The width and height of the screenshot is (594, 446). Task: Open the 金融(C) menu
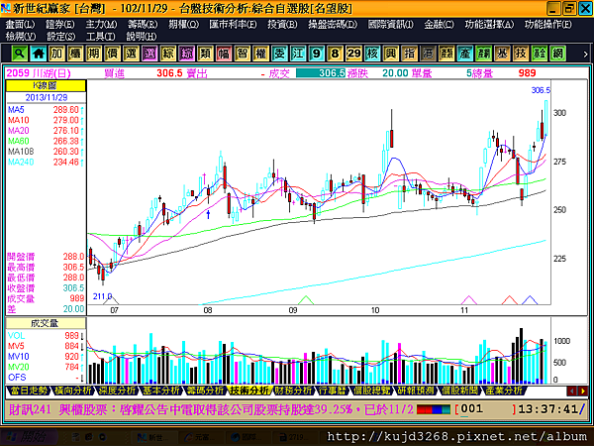pos(439,24)
